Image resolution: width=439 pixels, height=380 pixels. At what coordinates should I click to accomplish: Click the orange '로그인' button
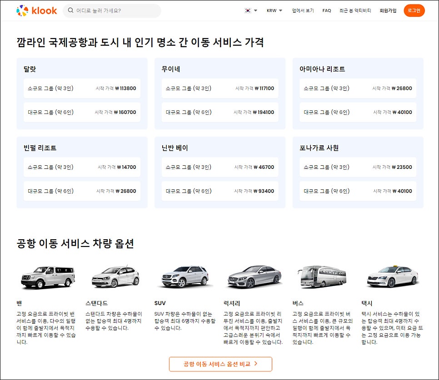(x=414, y=10)
